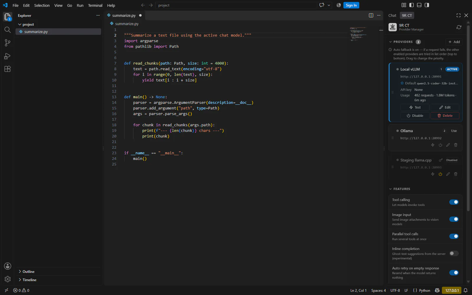Viewport: 472px width, 295px height.
Task: Open the Terminal menu
Action: click(95, 5)
